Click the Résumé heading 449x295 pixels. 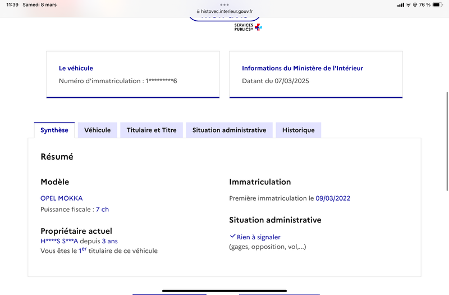[57, 157]
